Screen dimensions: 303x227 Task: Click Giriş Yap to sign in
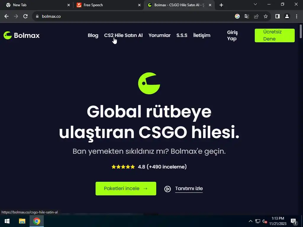(x=232, y=35)
